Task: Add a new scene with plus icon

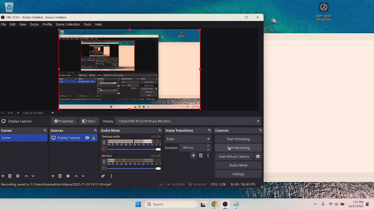Action: [x=3, y=176]
